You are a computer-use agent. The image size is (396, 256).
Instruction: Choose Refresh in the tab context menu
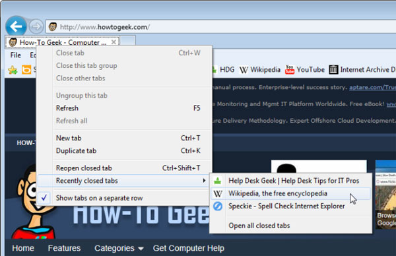click(x=124, y=108)
